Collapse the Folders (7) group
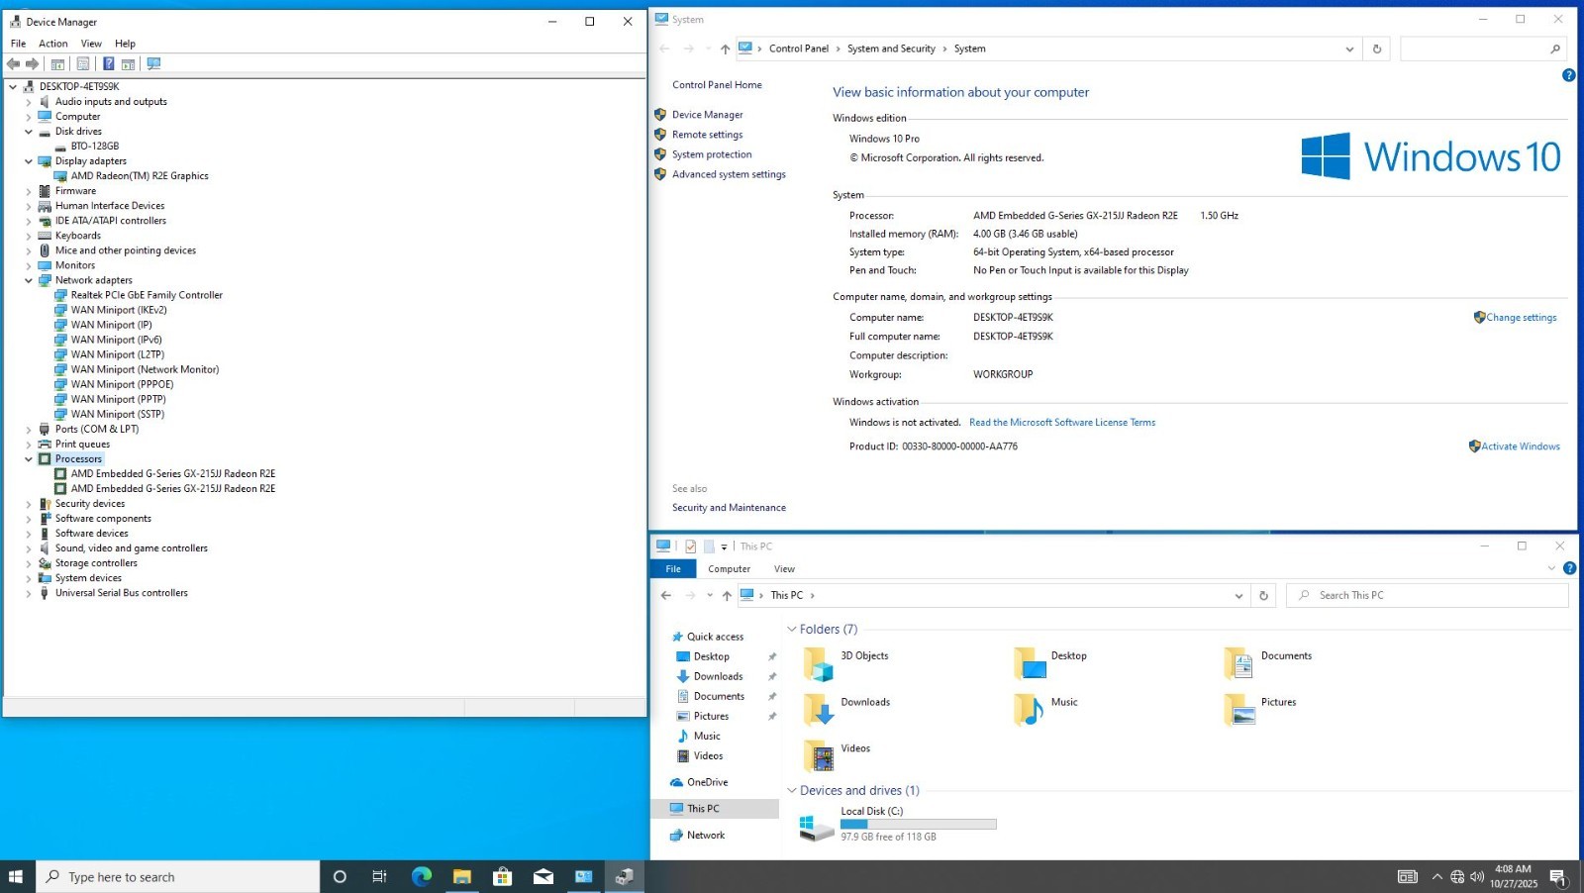Image resolution: width=1584 pixels, height=893 pixels. [x=792, y=630]
